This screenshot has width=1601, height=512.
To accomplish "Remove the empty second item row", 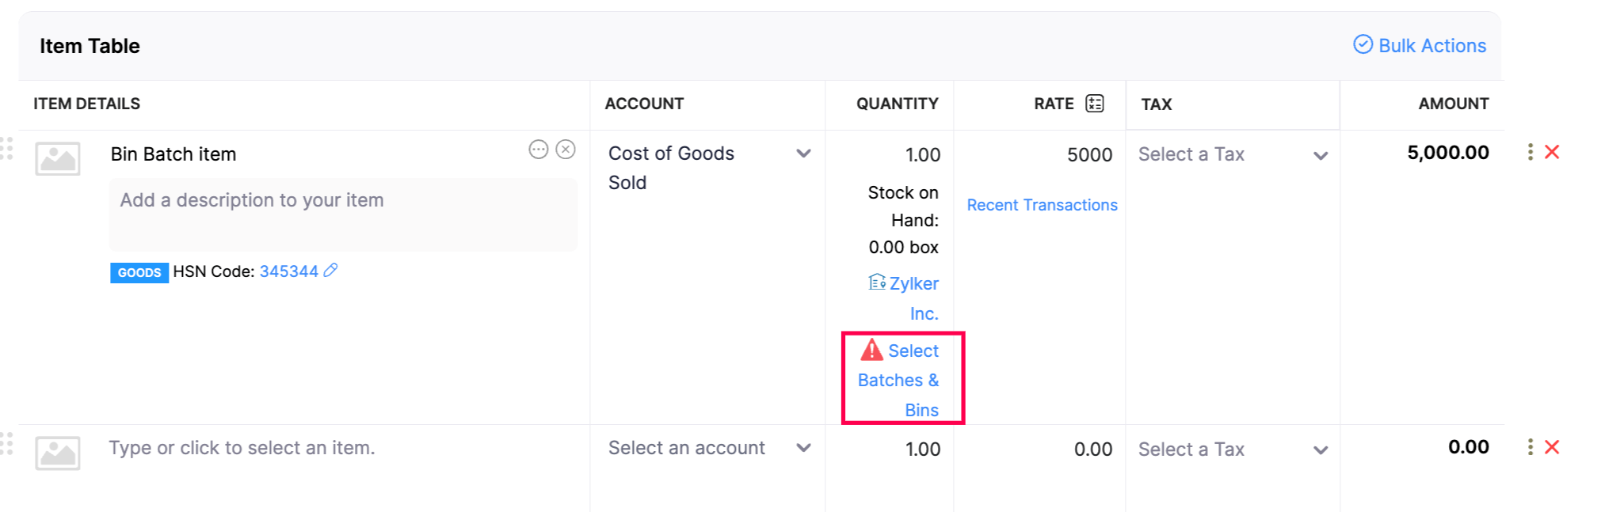I will 1552,447.
